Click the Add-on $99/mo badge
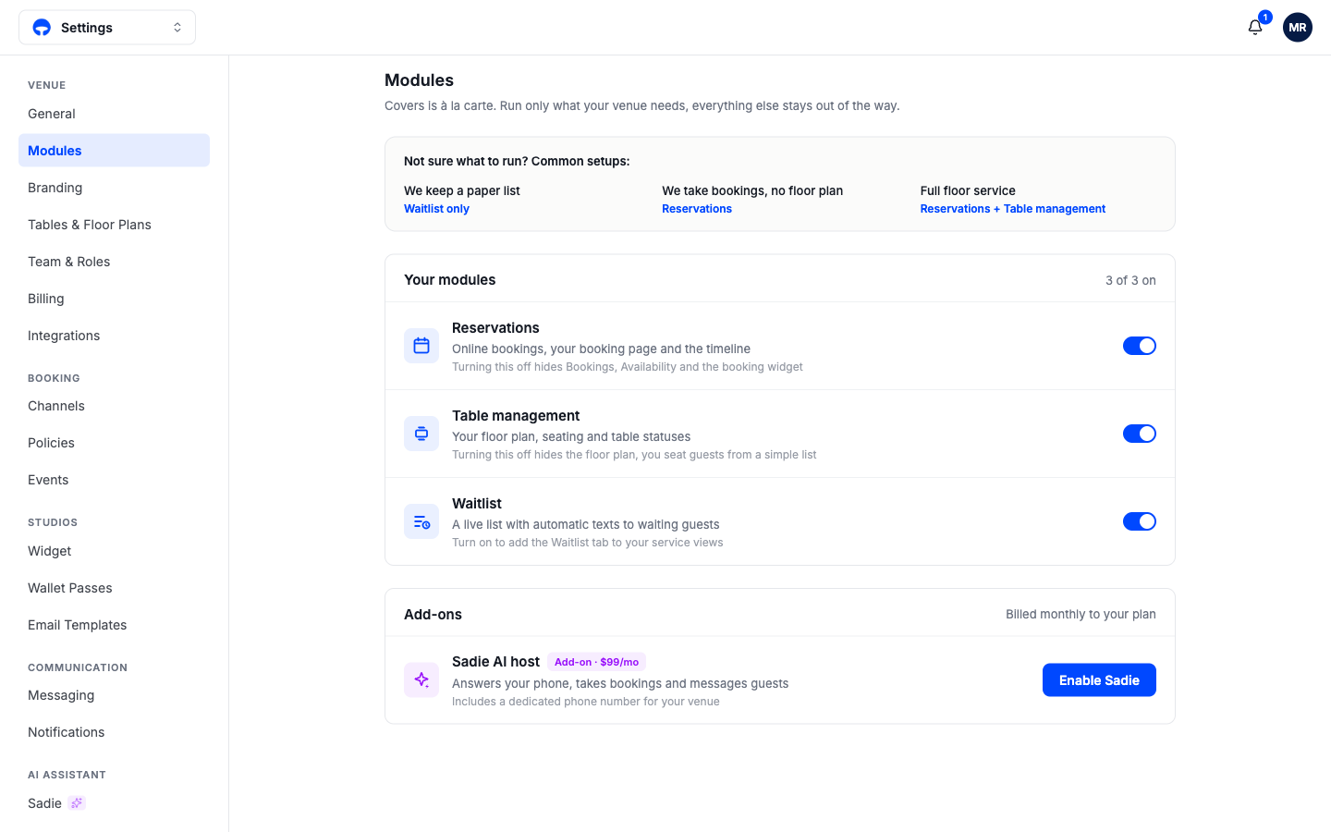 pyautogui.click(x=596, y=662)
